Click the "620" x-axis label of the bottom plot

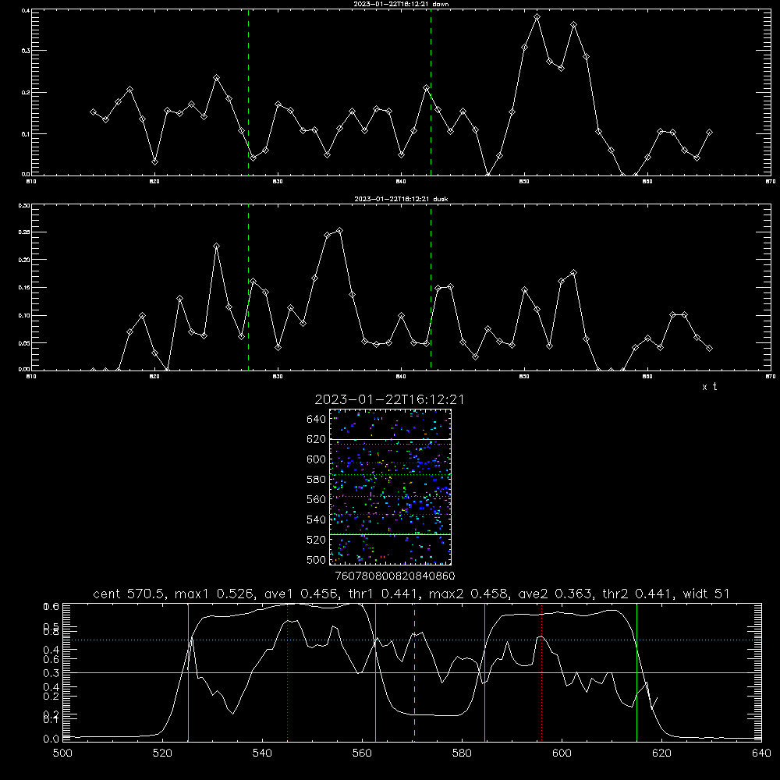661,753
